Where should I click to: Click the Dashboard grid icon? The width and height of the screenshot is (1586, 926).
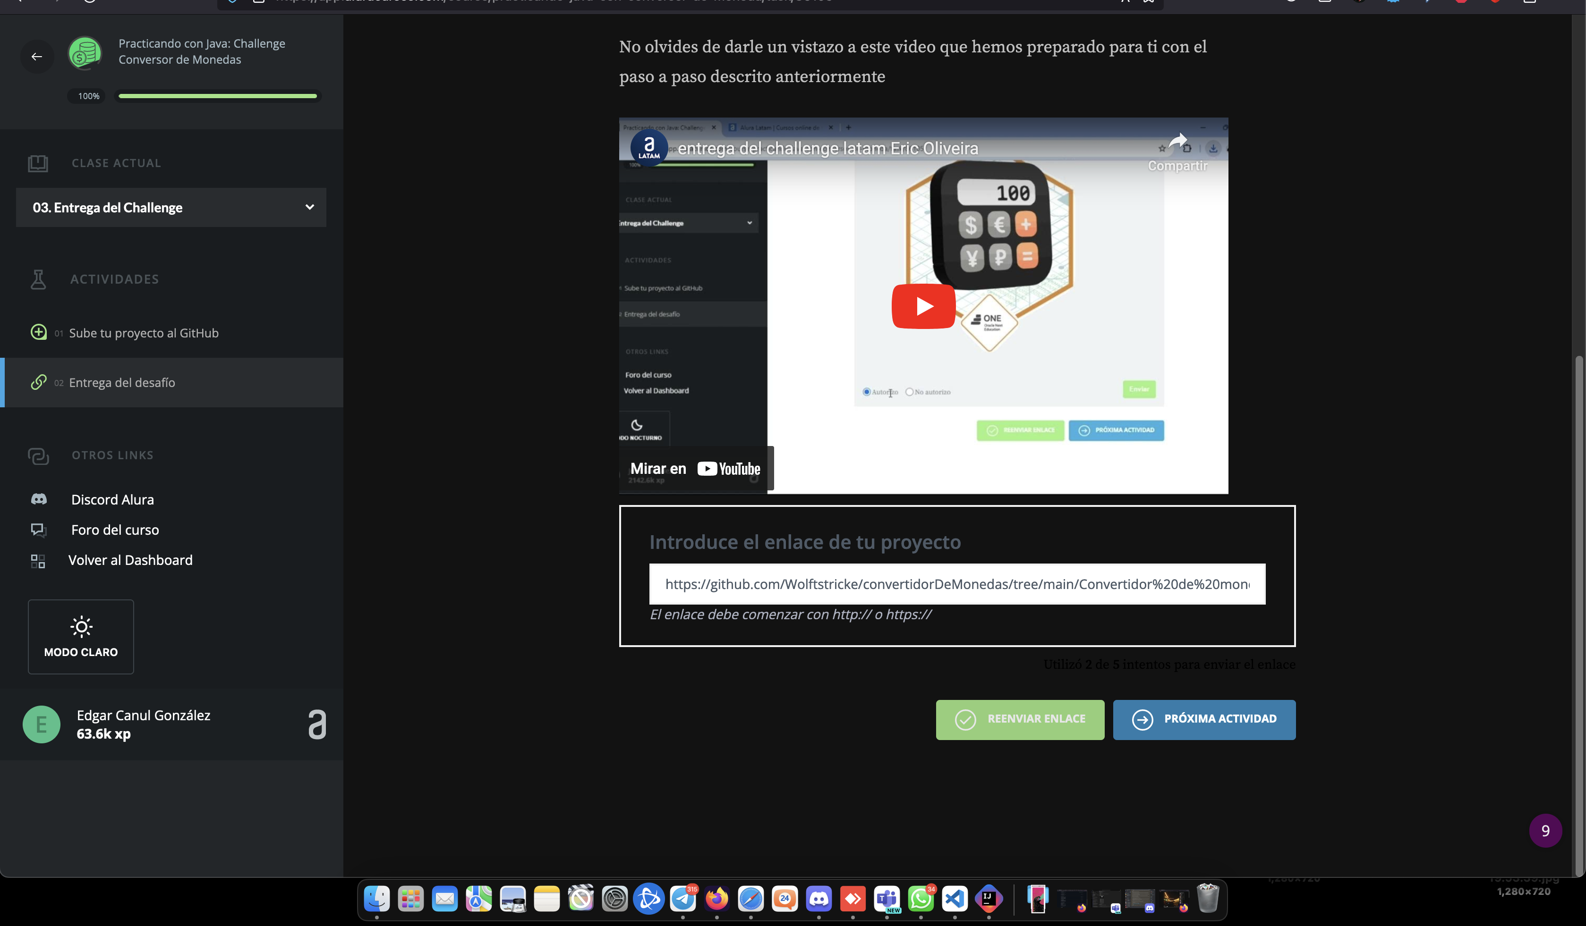[38, 561]
